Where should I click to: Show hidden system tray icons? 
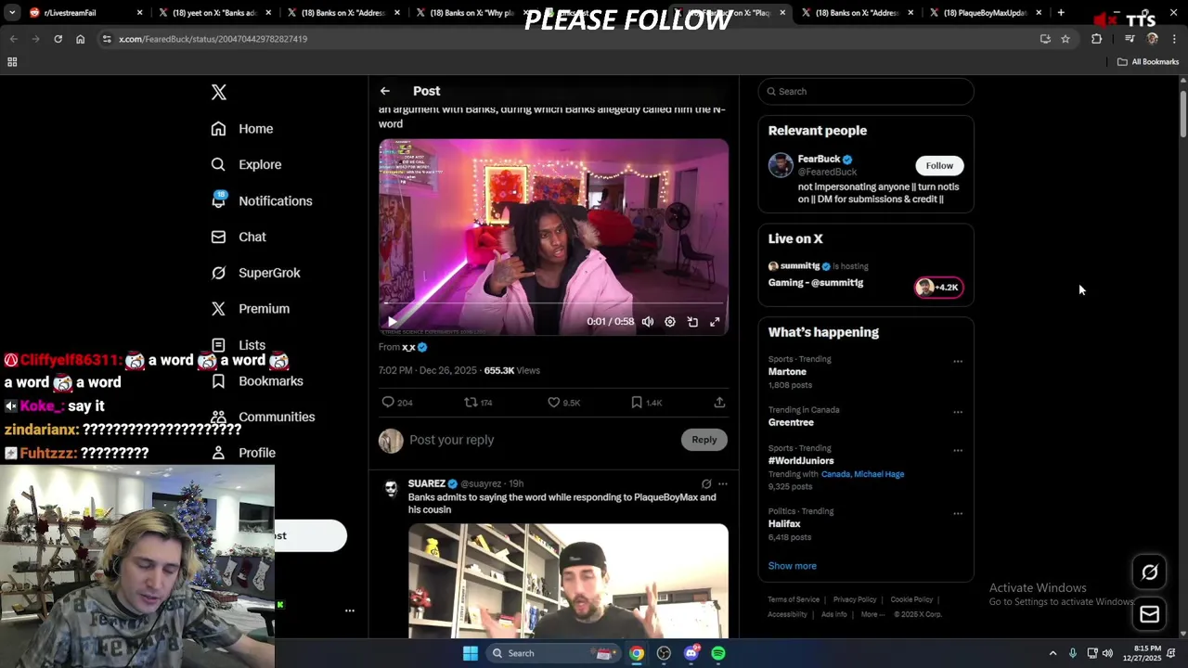pyautogui.click(x=1052, y=653)
